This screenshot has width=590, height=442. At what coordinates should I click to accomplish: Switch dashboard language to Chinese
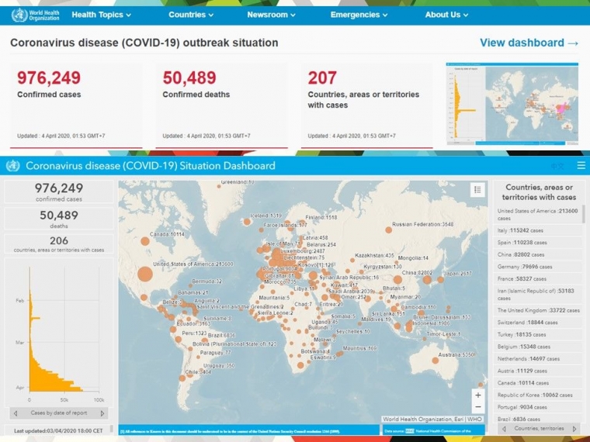(x=557, y=166)
